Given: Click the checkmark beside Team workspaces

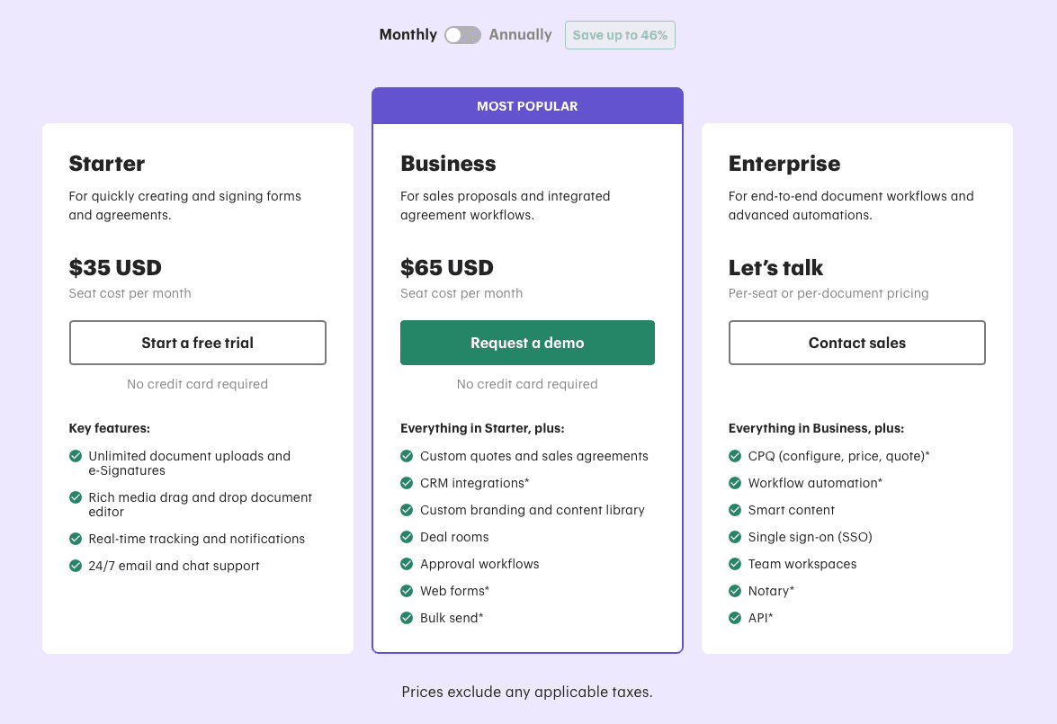Looking at the screenshot, I should (x=735, y=564).
